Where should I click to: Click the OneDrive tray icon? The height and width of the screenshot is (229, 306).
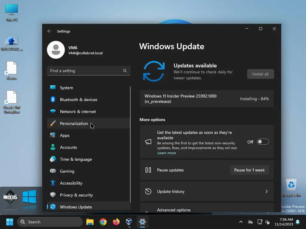click(x=250, y=222)
